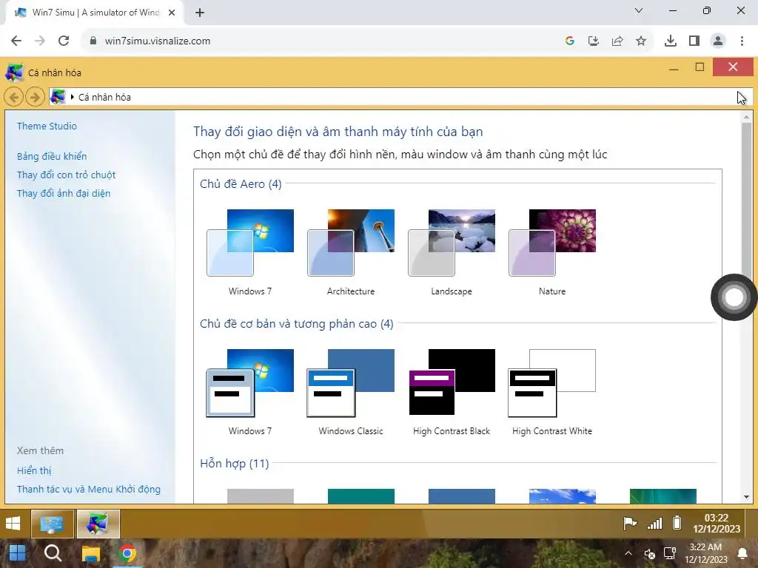Open Theme Studio link
The width and height of the screenshot is (758, 568).
[x=47, y=126]
